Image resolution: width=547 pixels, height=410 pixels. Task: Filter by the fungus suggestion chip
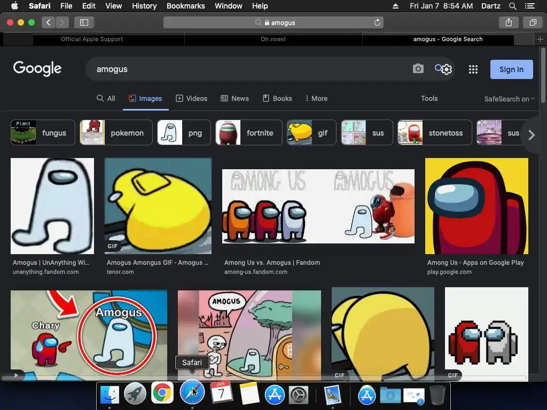tap(43, 132)
